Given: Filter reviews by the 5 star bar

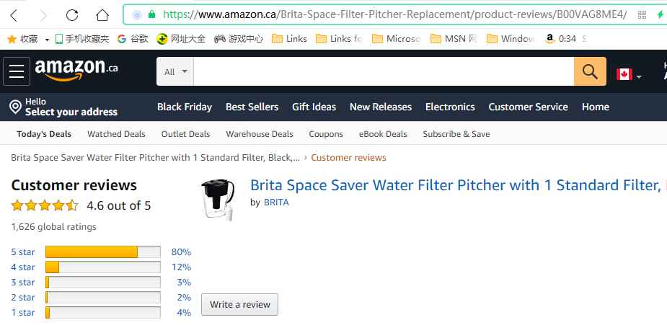Looking at the screenshot, I should click(102, 251).
